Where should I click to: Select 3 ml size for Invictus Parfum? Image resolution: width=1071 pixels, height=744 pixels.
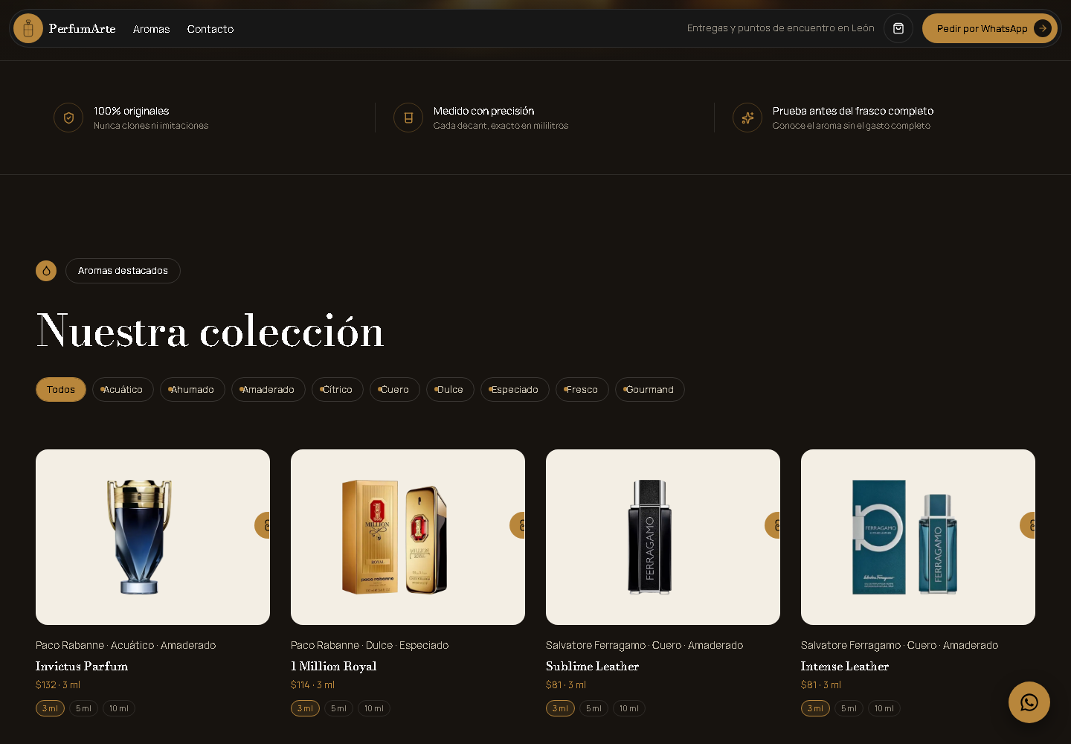pos(50,708)
